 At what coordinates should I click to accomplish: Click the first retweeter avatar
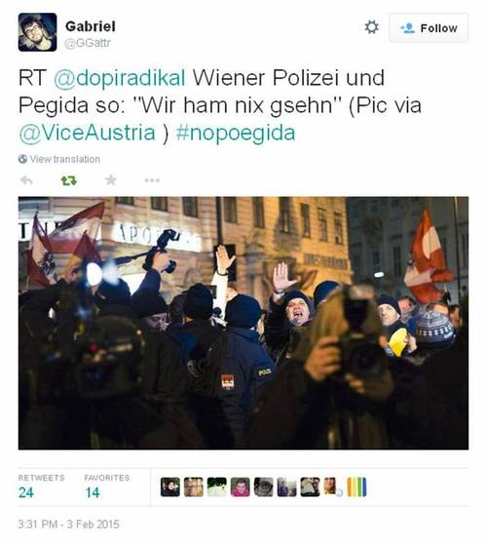click(170, 487)
